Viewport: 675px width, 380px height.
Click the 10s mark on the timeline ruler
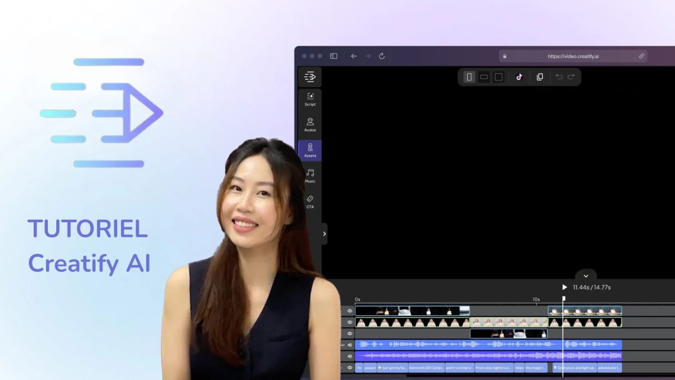coord(536,299)
